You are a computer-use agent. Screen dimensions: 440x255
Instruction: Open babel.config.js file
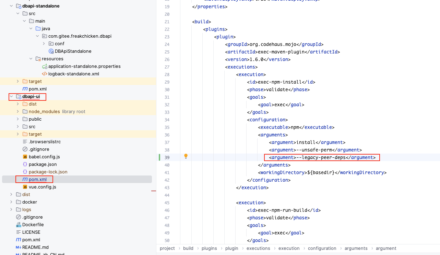pos(44,157)
